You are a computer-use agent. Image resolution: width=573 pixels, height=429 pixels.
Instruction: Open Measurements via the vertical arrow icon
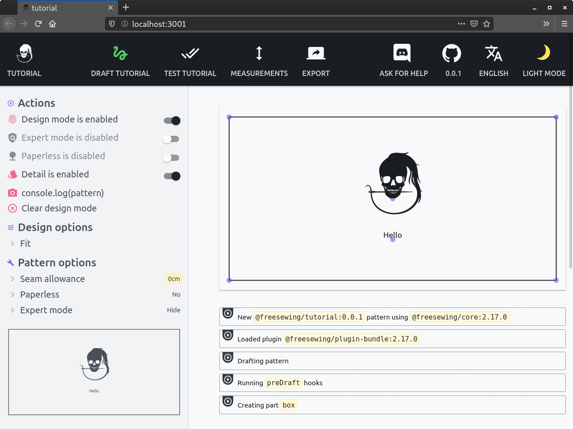[259, 54]
